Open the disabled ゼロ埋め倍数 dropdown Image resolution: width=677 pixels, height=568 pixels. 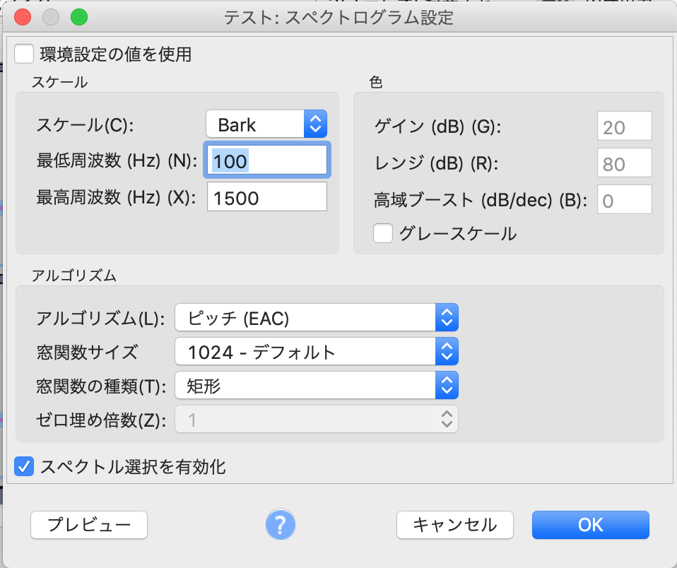317,419
